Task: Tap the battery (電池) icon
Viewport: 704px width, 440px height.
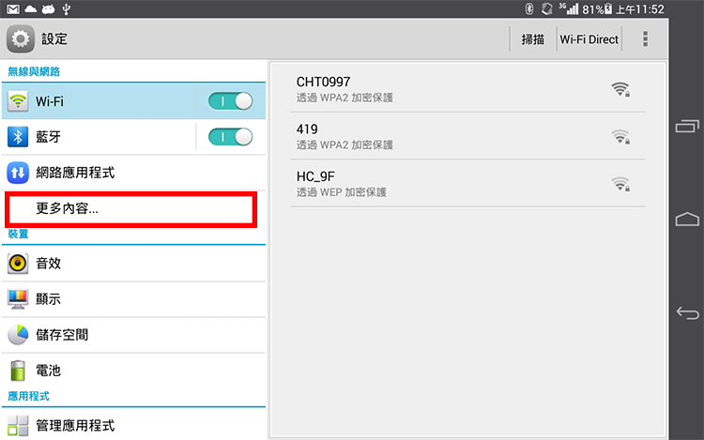Action: click(19, 371)
